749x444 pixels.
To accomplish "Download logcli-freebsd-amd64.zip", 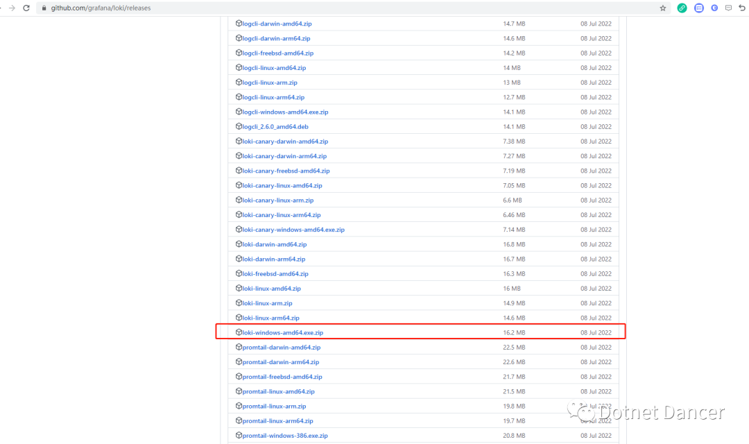I will click(x=278, y=53).
